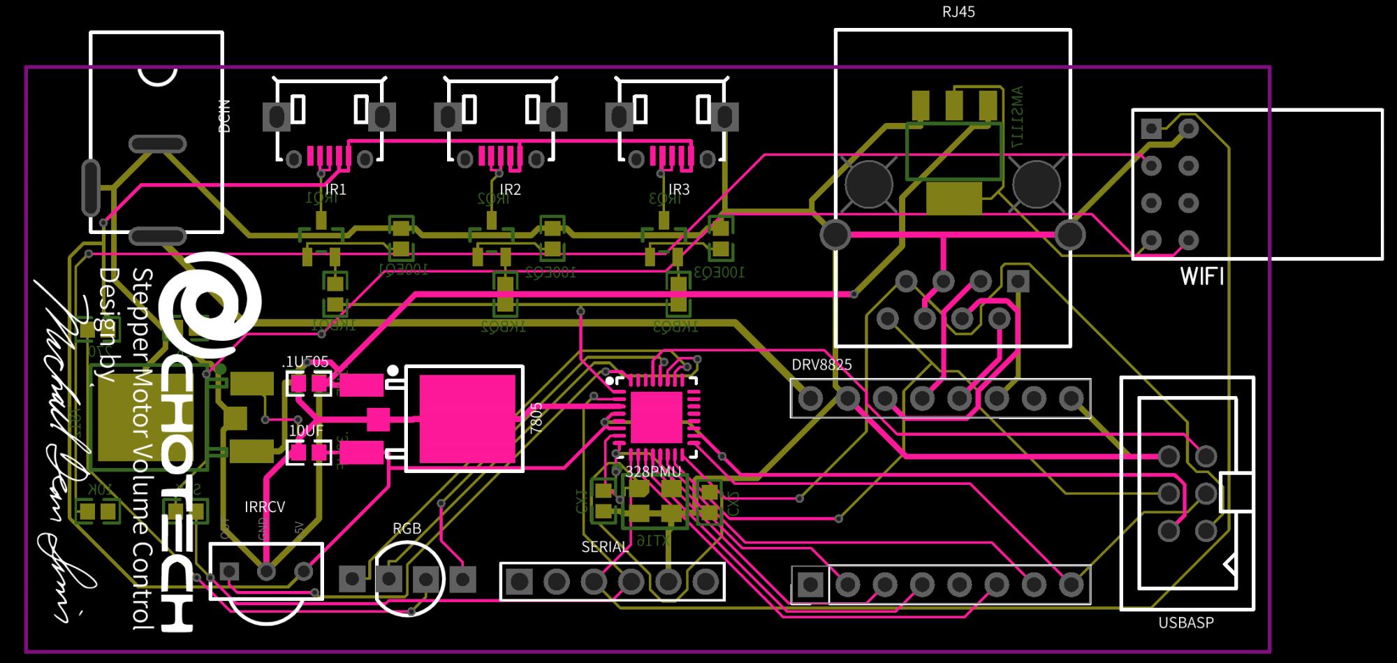This screenshot has width=1397, height=663.
Task: Select the RGB LED circle outline
Action: (410, 577)
